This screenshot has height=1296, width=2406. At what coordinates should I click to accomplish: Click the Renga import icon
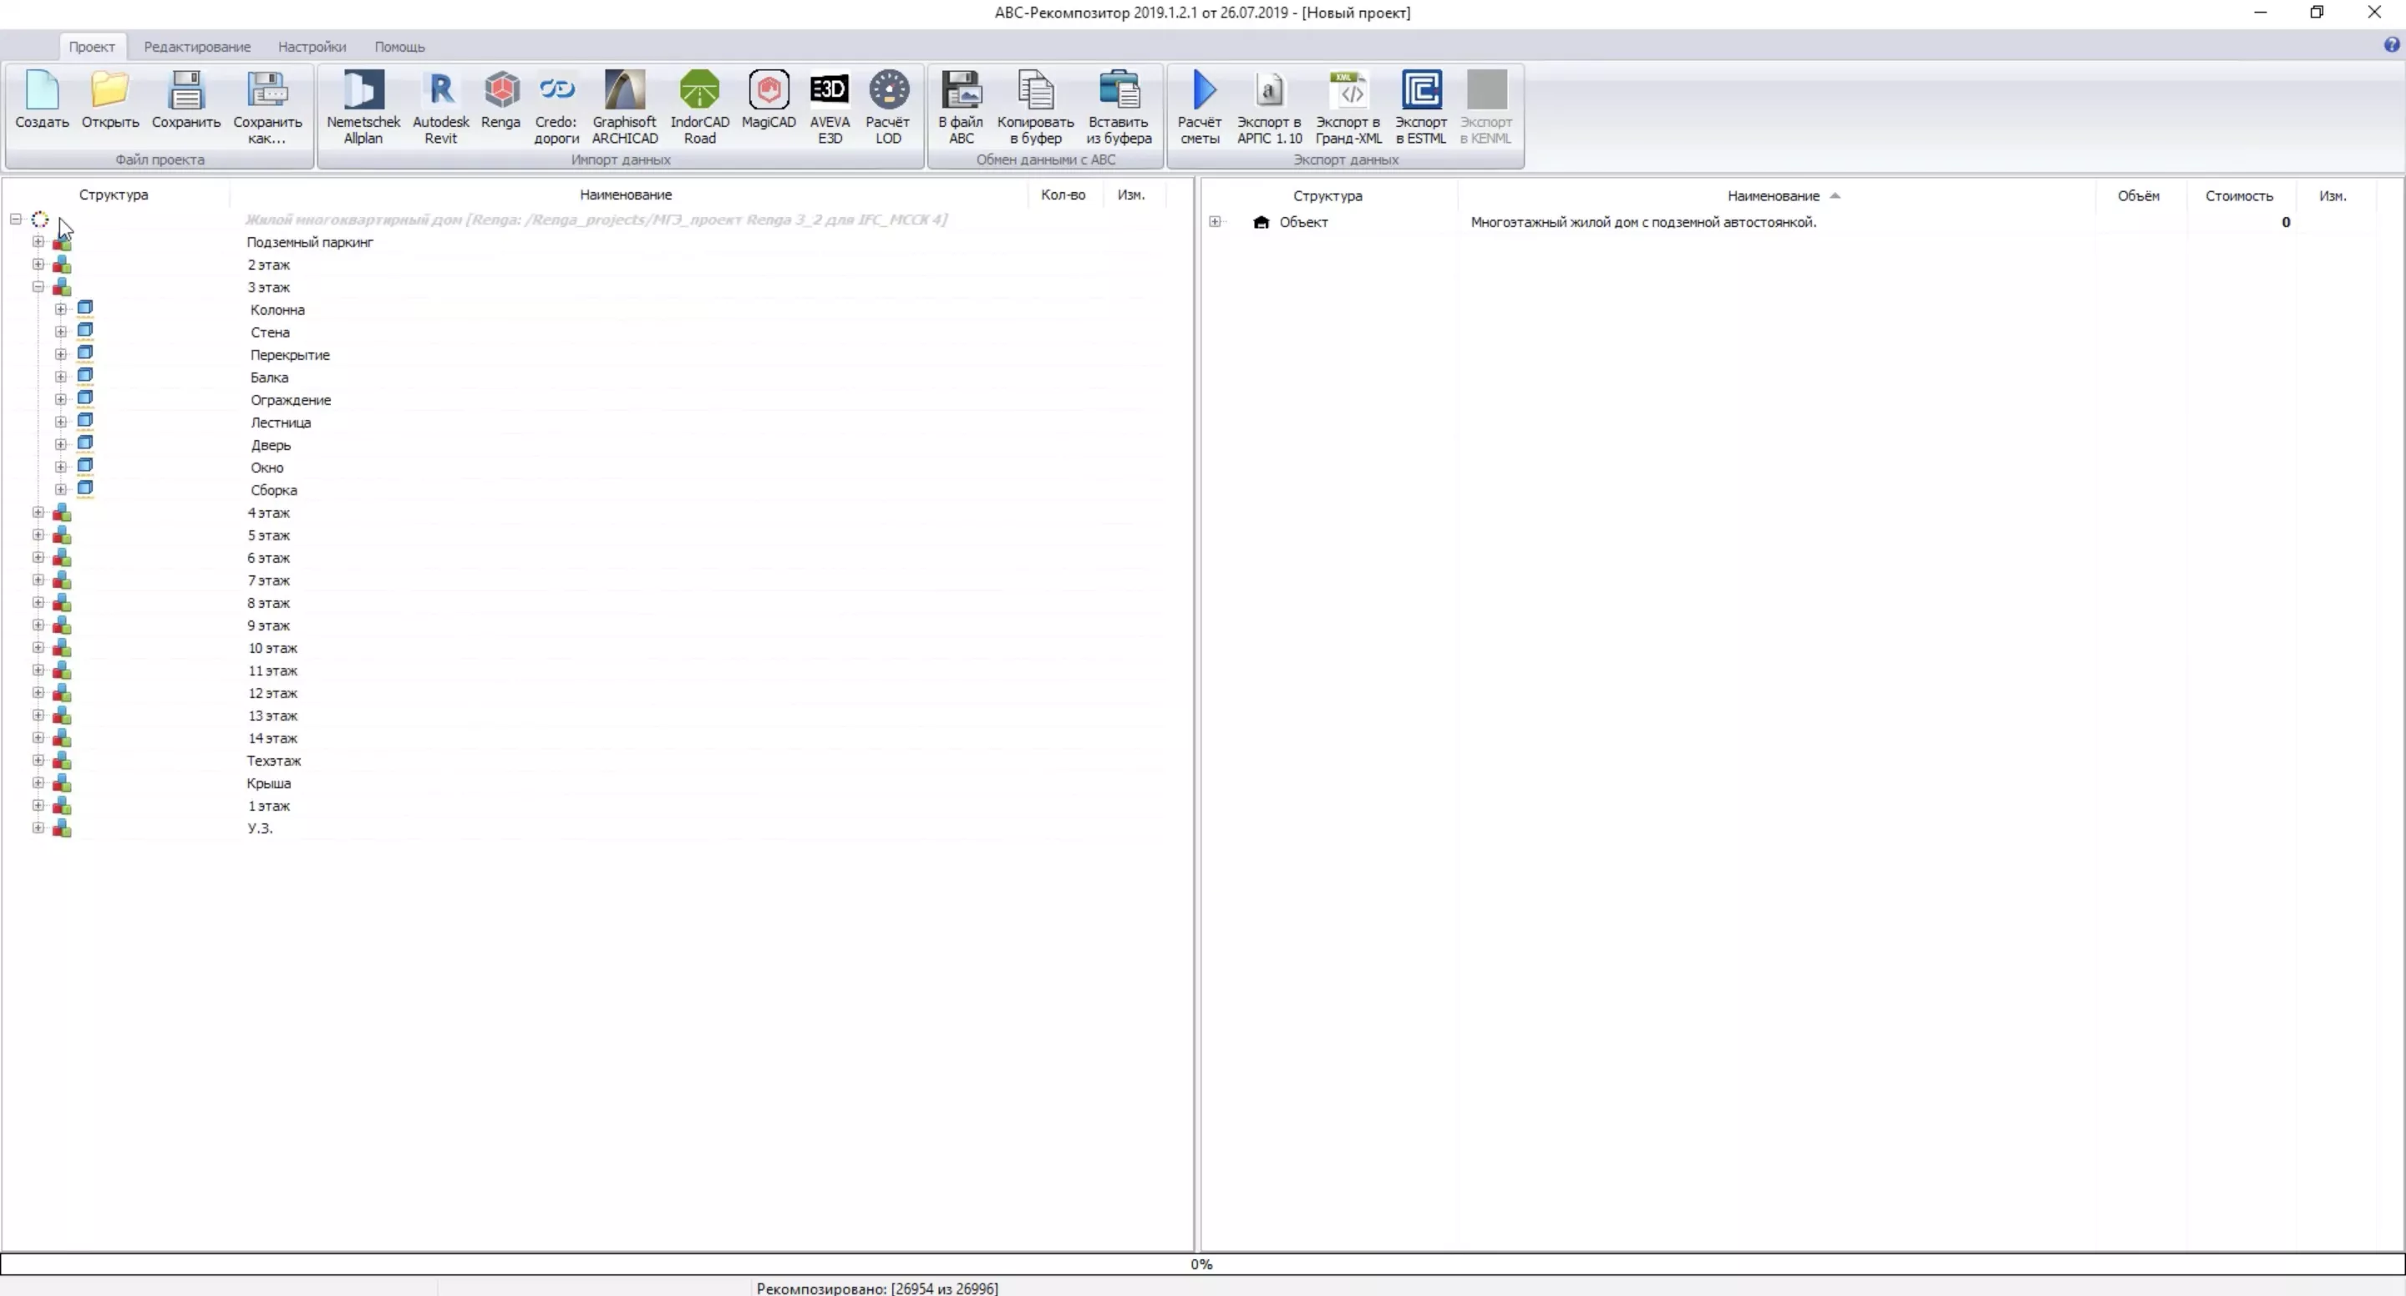click(500, 98)
